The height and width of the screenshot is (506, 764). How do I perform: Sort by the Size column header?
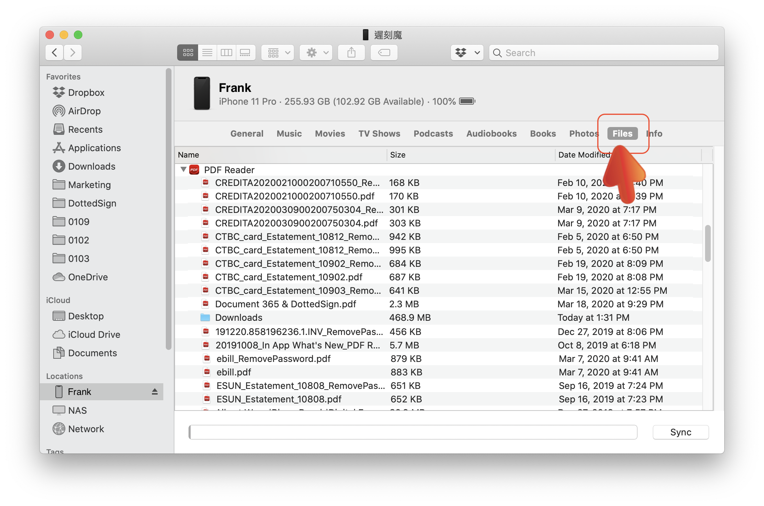pyautogui.click(x=471, y=155)
